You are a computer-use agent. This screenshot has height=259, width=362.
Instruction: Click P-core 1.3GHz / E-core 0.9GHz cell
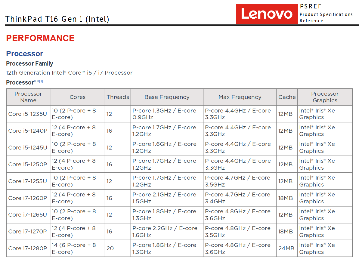click(x=167, y=114)
